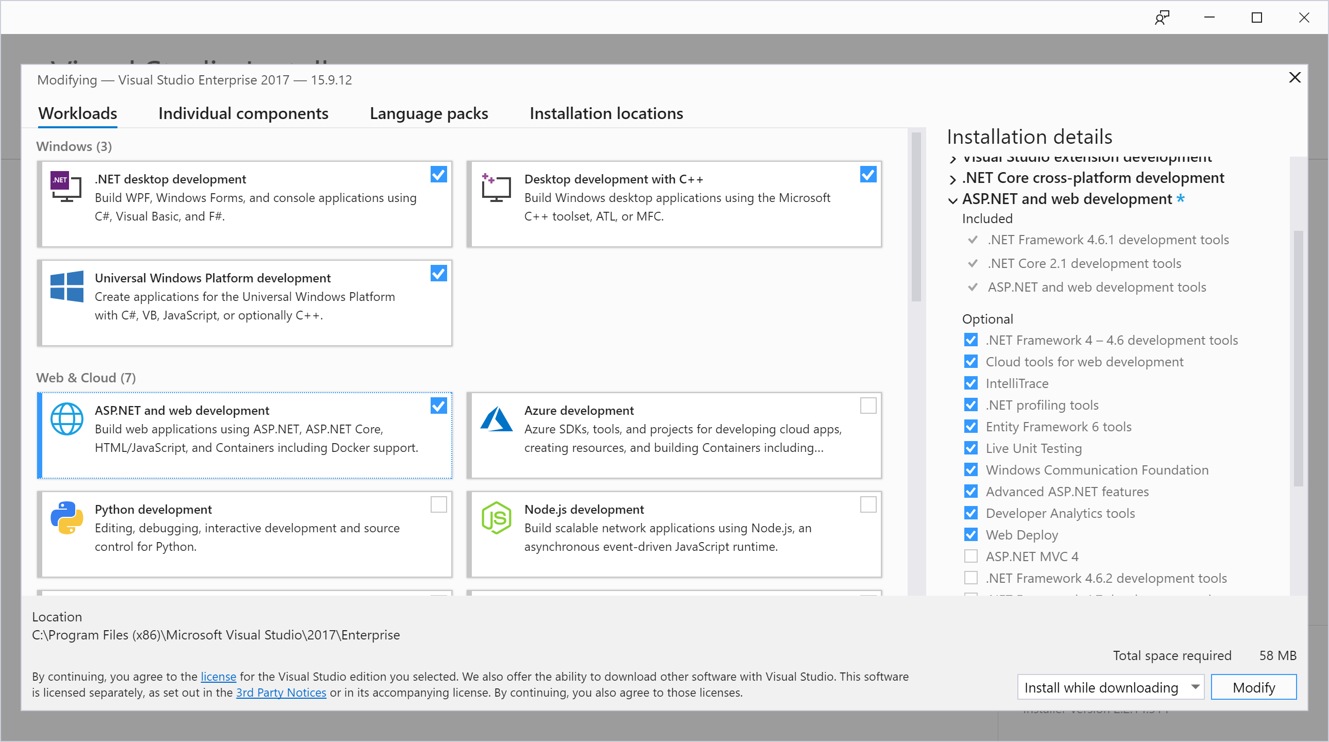Click the Python development snake icon
The height and width of the screenshot is (742, 1329).
(66, 518)
